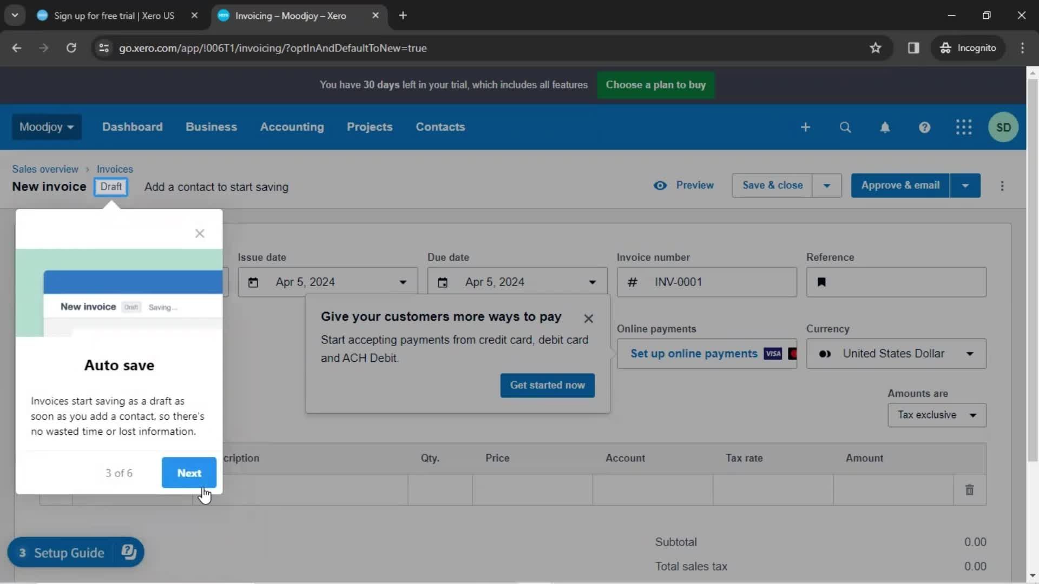Open the tab search dropdown arrow
Screen dimensions: 1039x584
[15, 16]
